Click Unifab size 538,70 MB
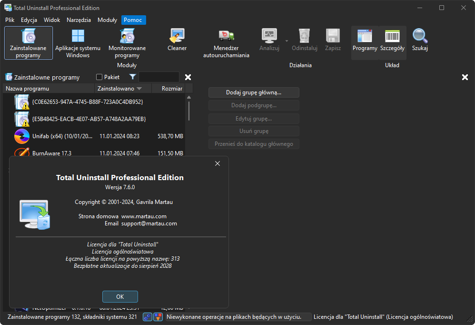 [x=170, y=136]
